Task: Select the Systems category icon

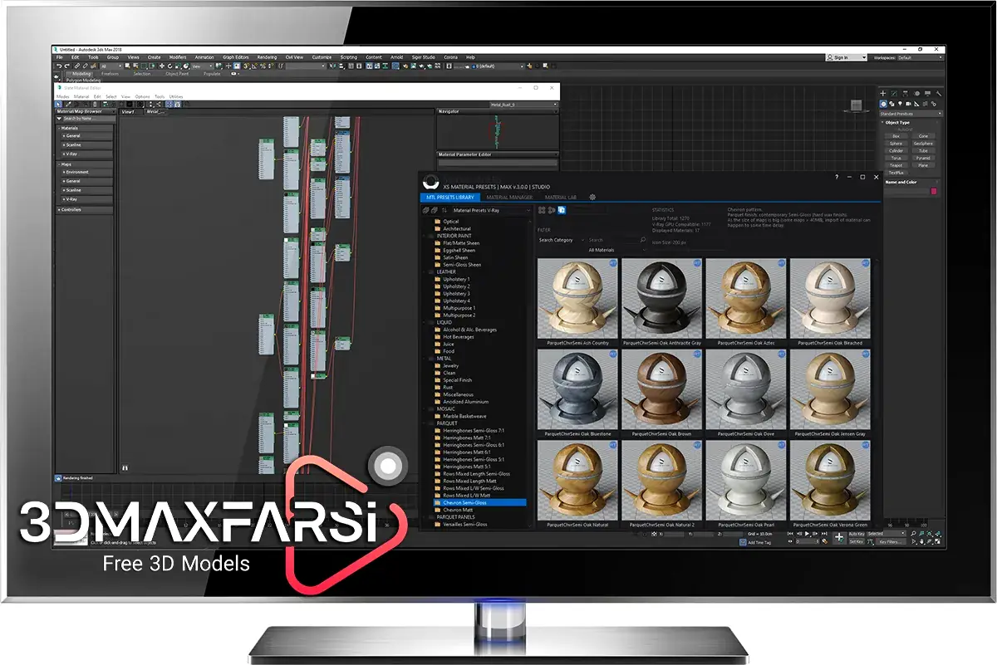Action: (933, 104)
